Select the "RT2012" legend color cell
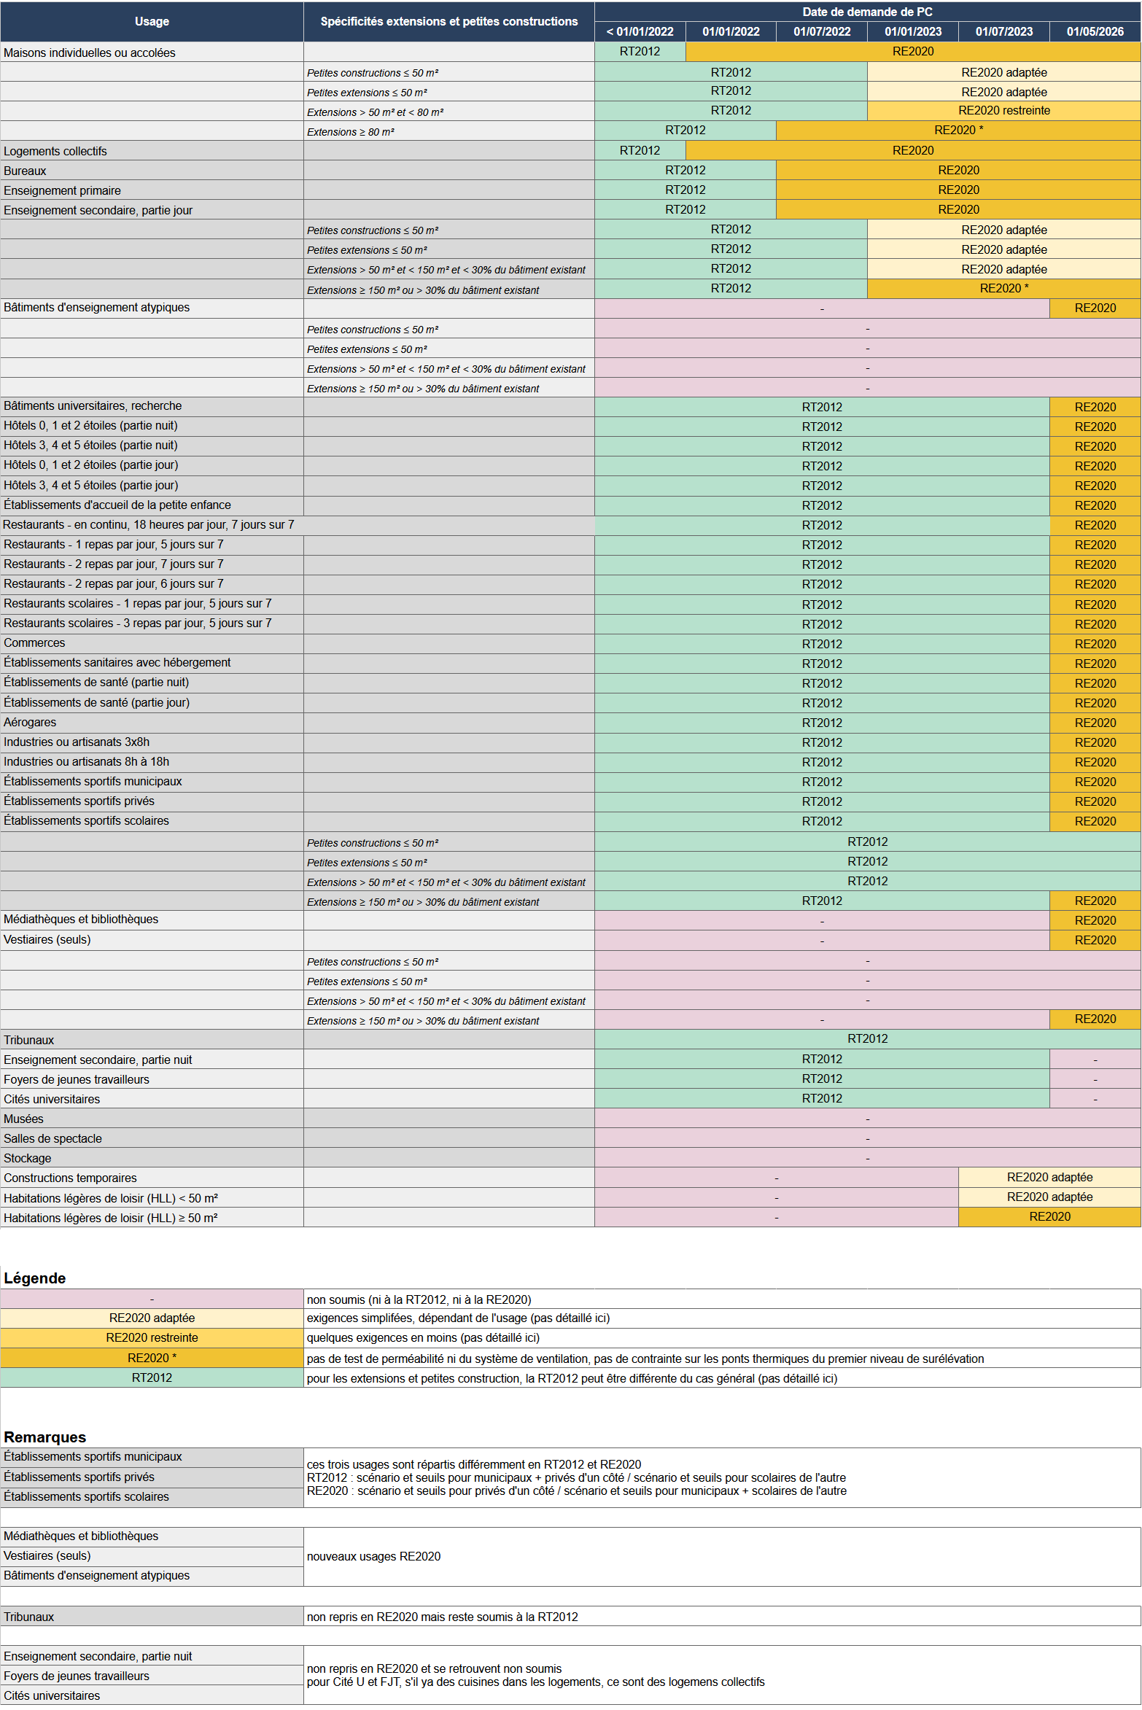Screen dimensions: 1142x1710 coord(152,1377)
